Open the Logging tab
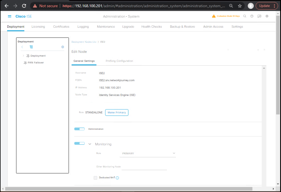 [83, 27]
